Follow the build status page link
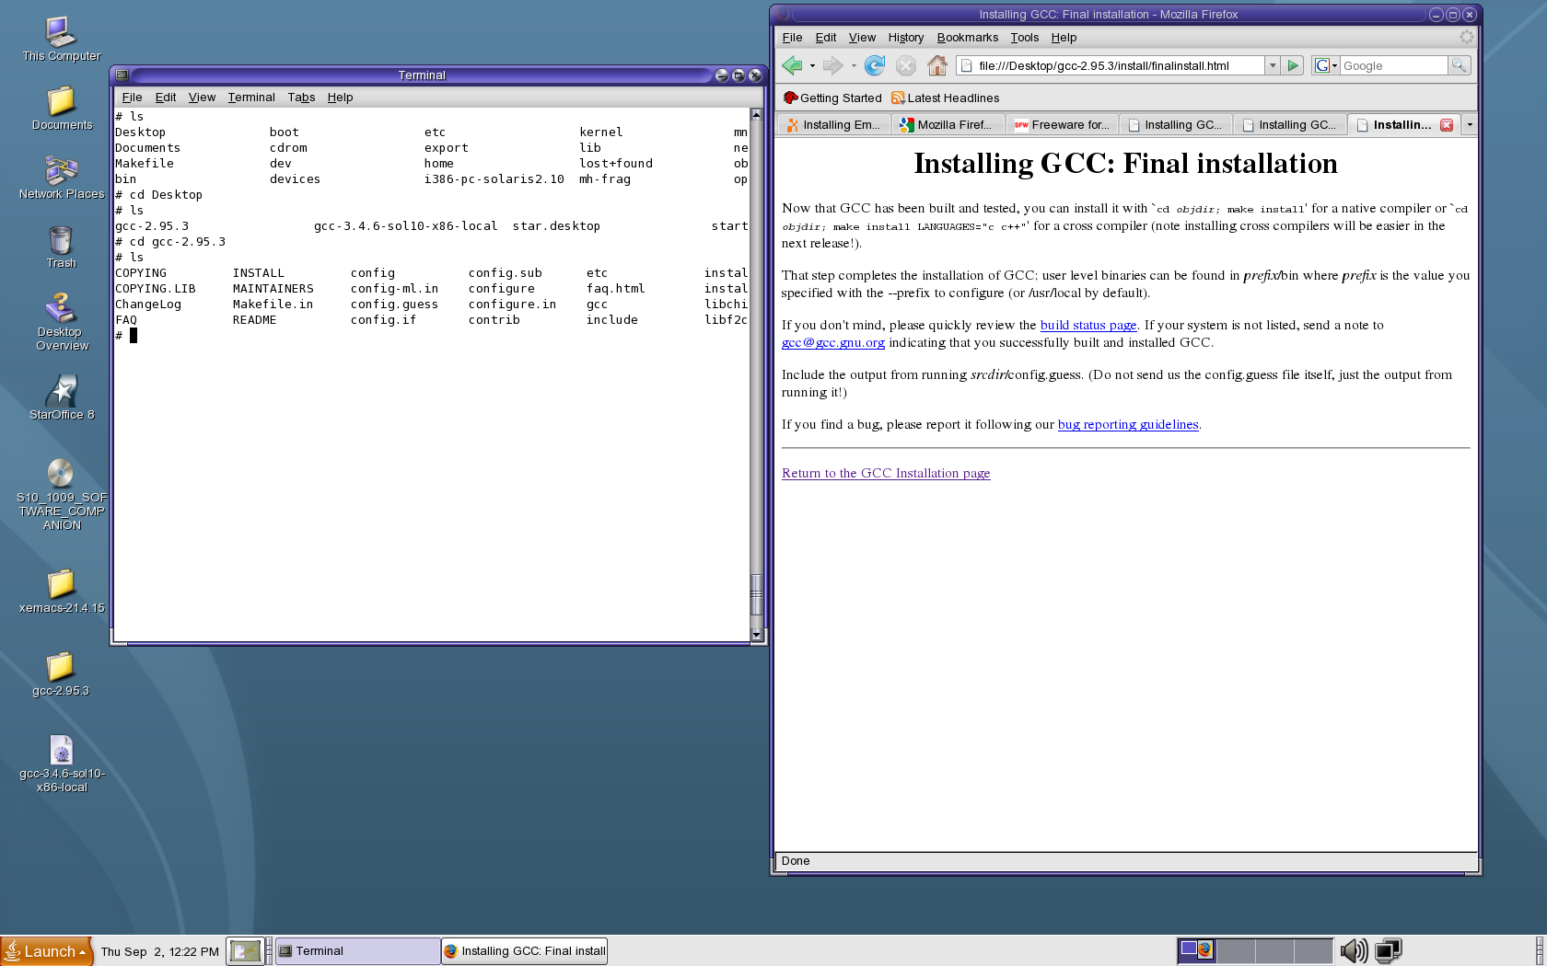The width and height of the screenshot is (1547, 966). point(1088,325)
